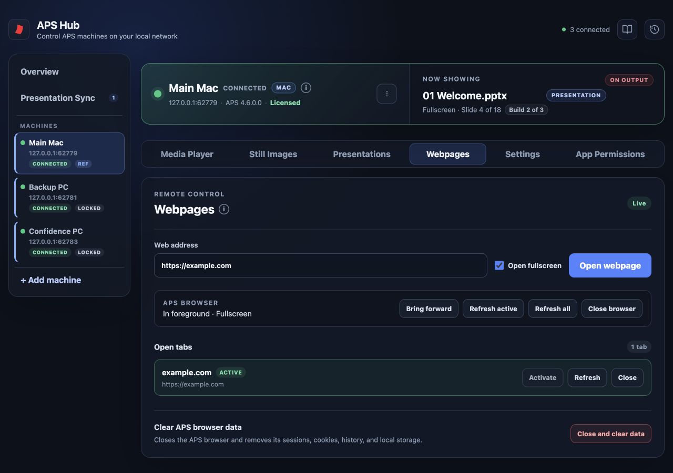Select the Backup PC machine

coord(69,198)
